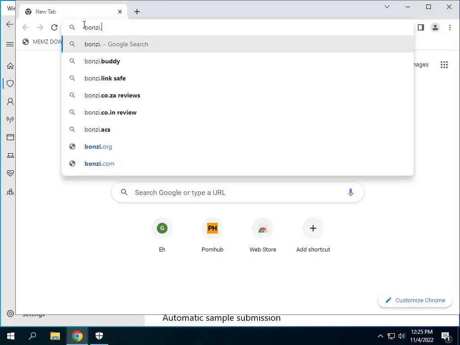Open Google apps grid
This screenshot has width=460, height=345.
click(444, 65)
